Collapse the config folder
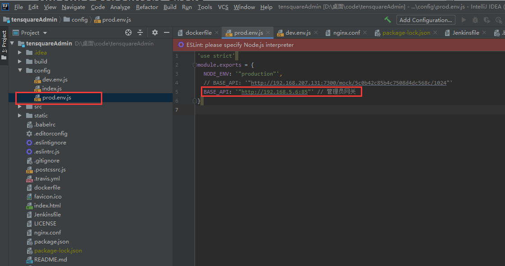This screenshot has height=266, width=505. 20,70
